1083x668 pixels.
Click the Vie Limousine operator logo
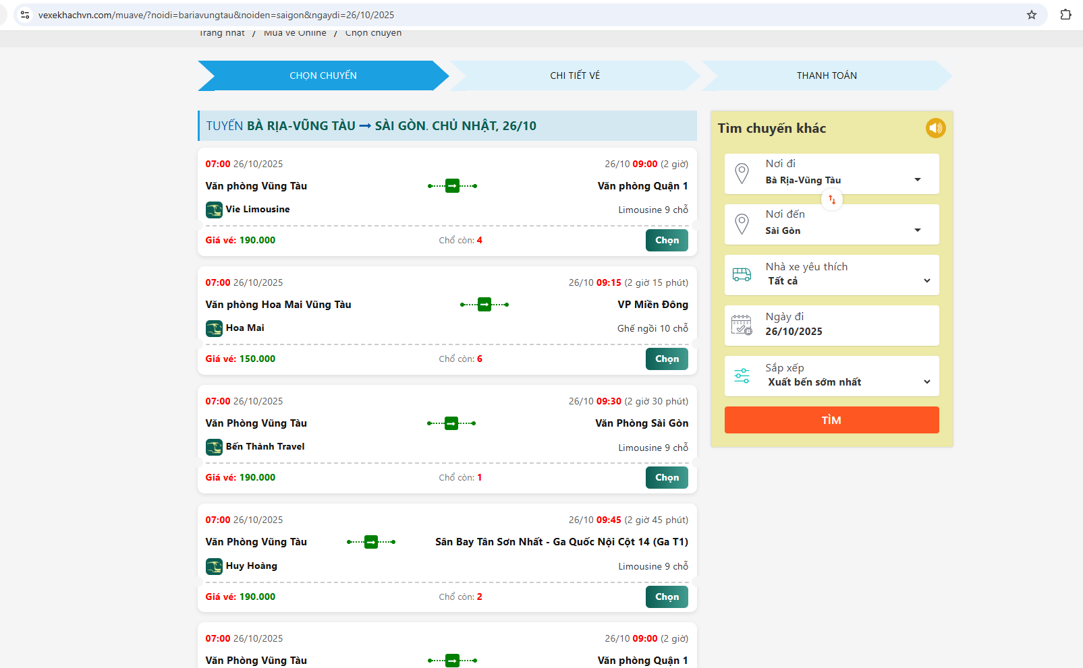pyautogui.click(x=214, y=210)
